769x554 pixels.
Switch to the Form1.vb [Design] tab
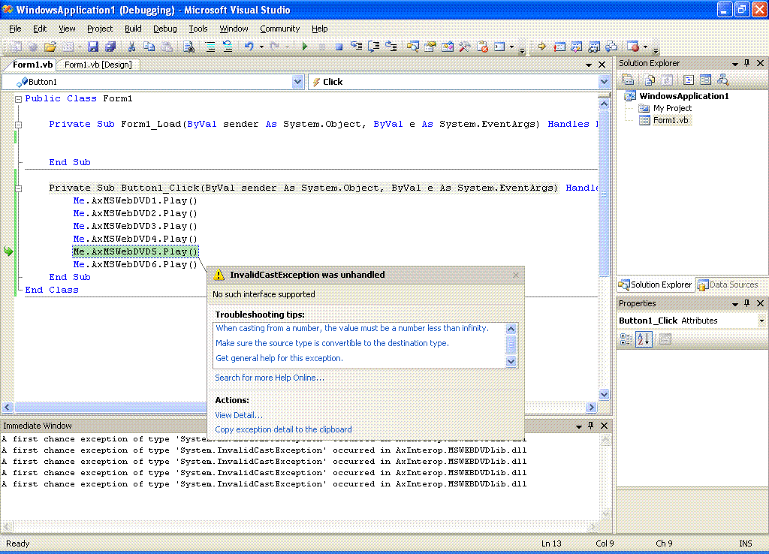98,65
